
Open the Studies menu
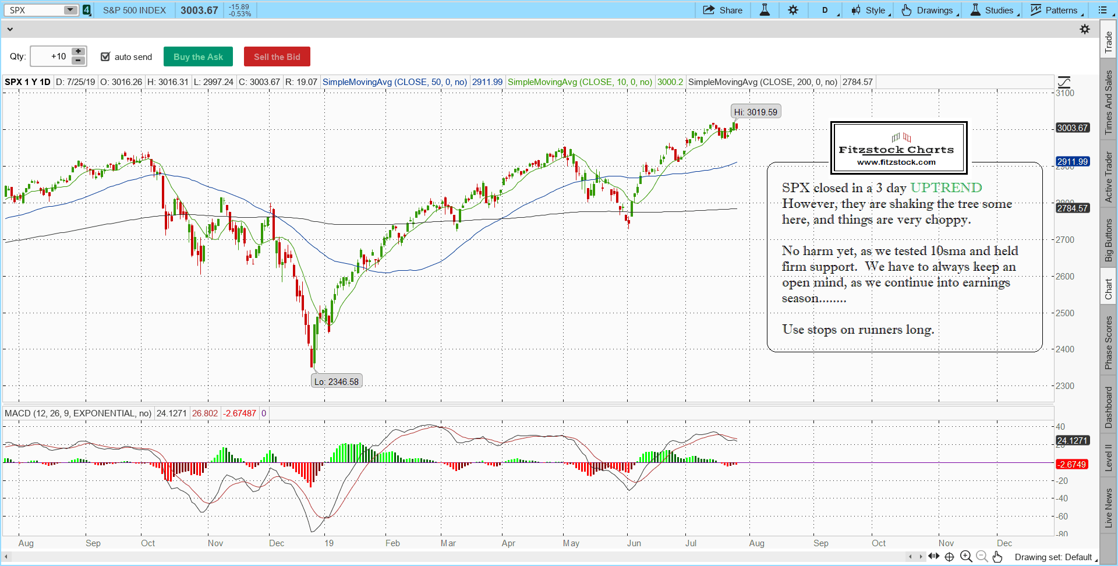[x=993, y=10]
